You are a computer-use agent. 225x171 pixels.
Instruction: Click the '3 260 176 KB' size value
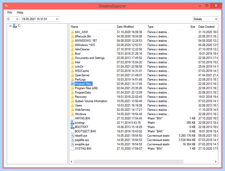(x=187, y=136)
